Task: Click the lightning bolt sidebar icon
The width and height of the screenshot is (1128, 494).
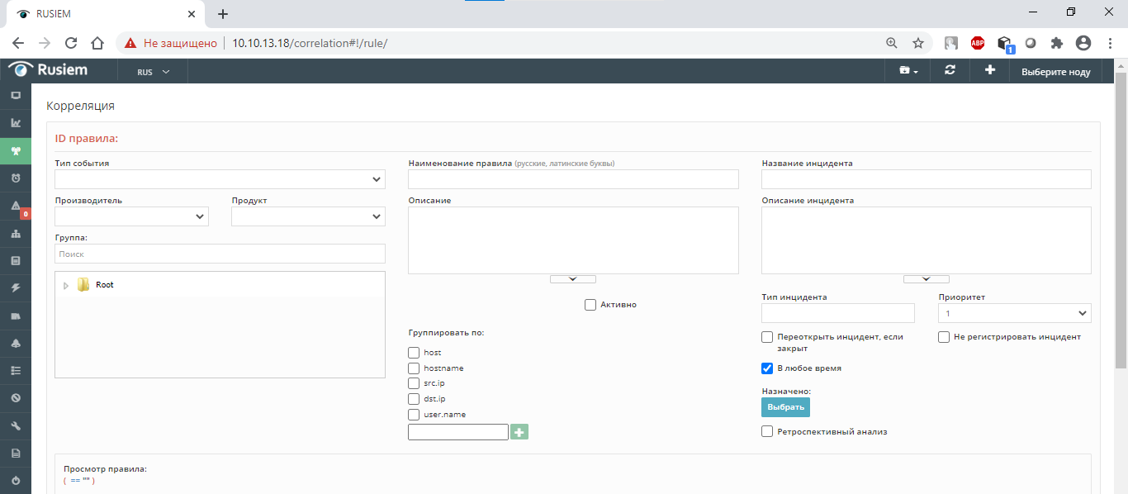Action: 16,287
